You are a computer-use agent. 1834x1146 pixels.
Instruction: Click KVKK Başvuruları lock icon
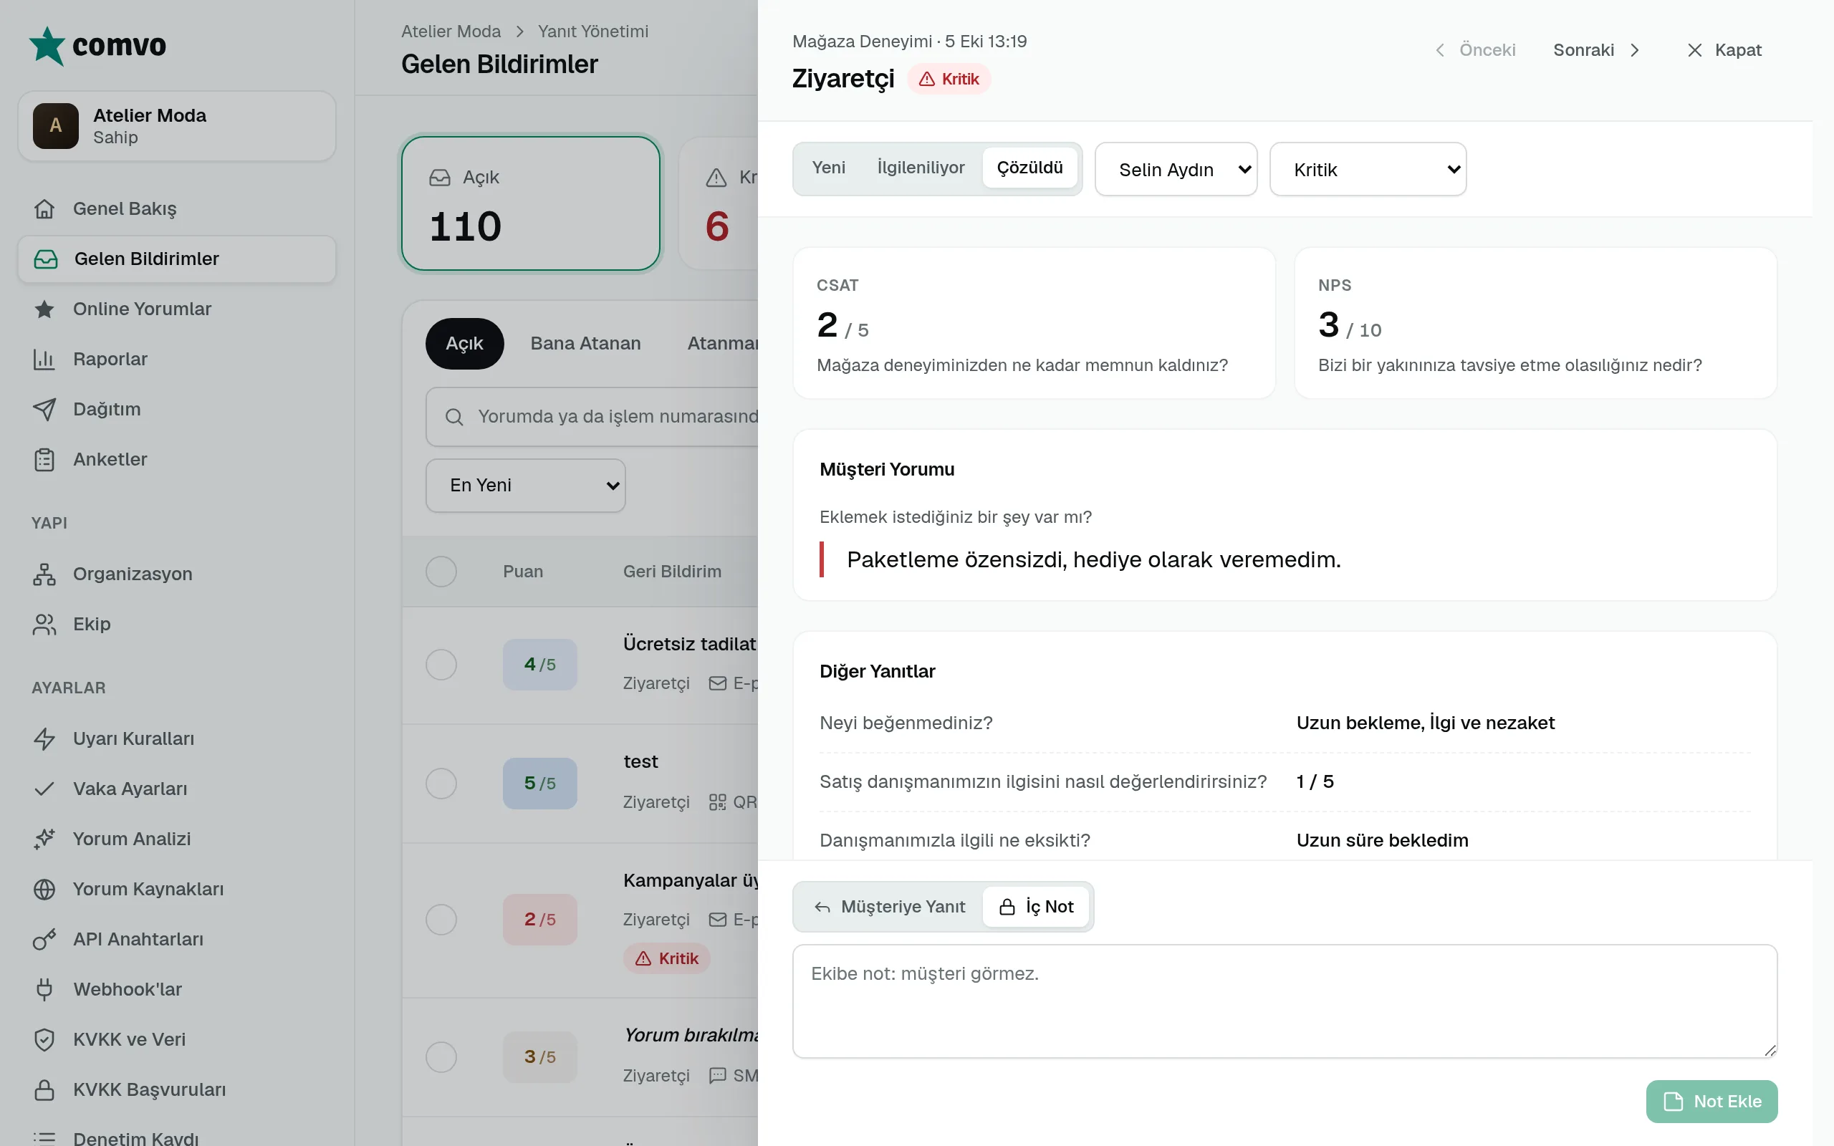(44, 1089)
